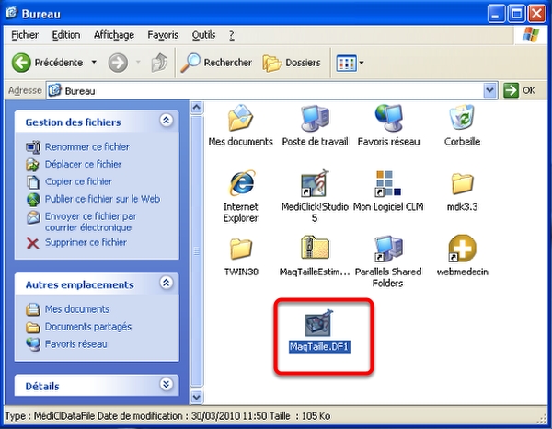Click the side pane scrollbar thumb

tap(197, 251)
